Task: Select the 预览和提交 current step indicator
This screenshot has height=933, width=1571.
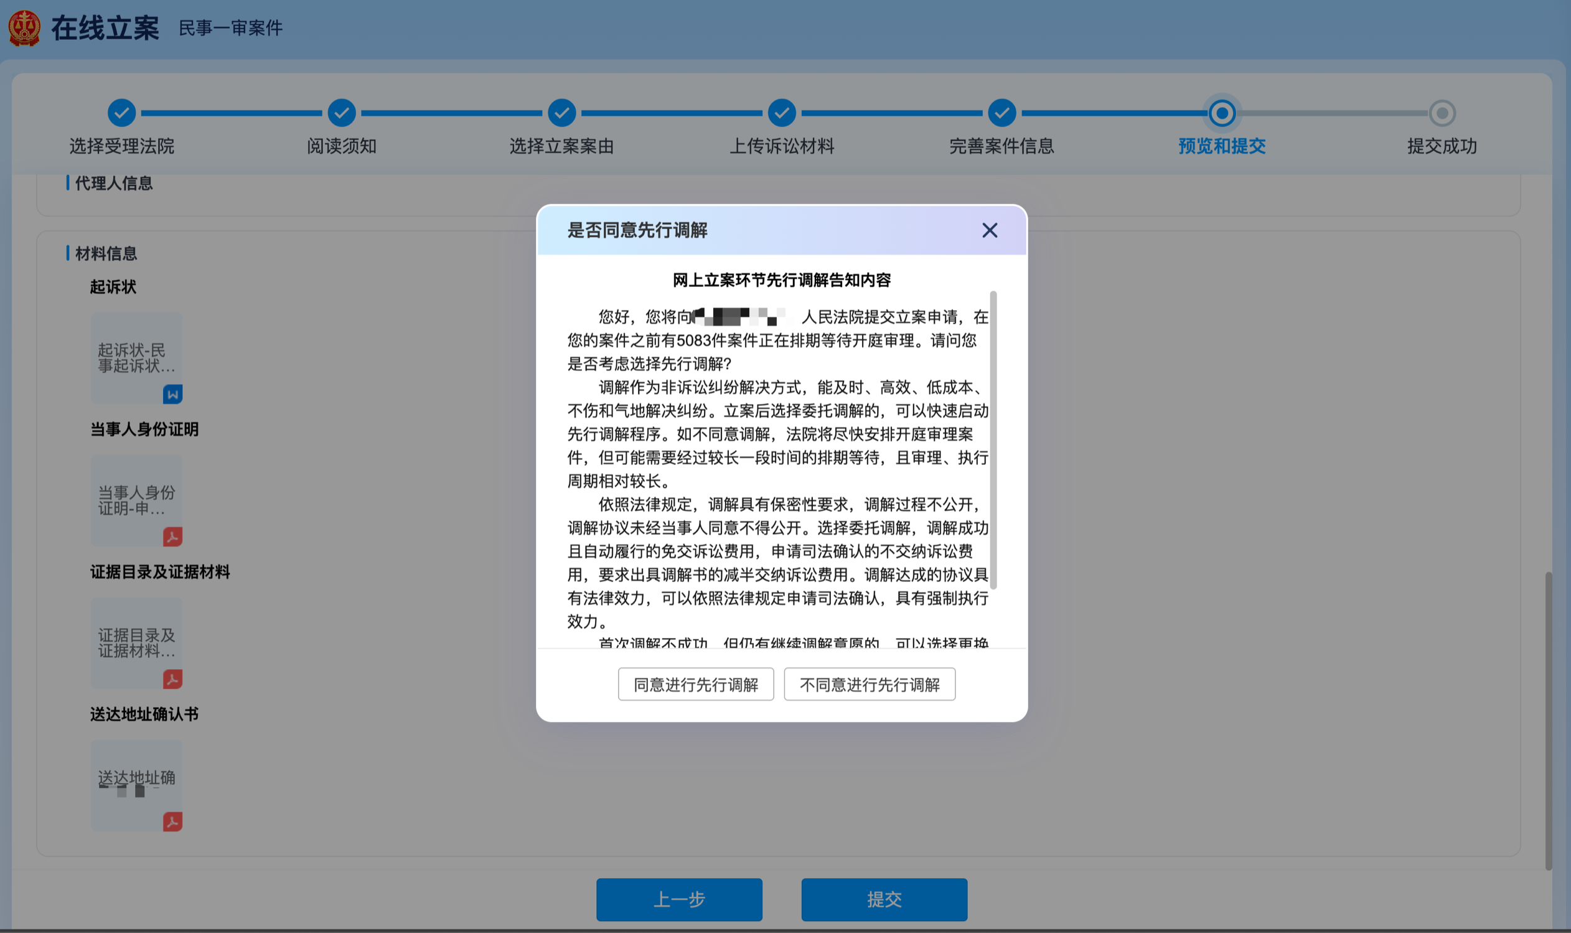Action: [x=1221, y=113]
